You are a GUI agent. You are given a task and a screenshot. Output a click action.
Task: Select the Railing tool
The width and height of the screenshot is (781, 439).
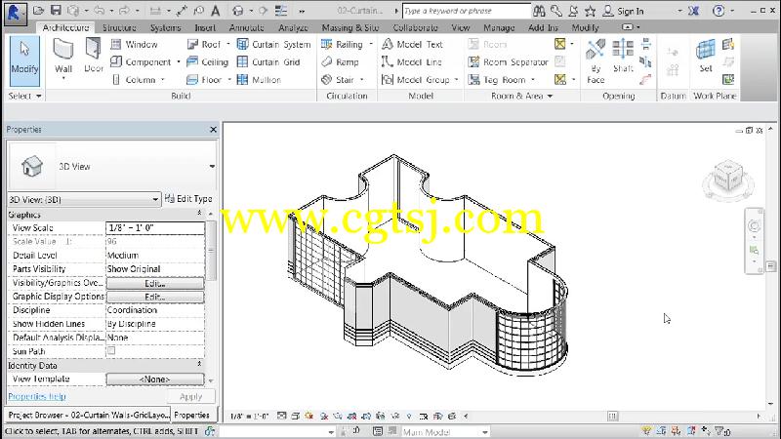[x=342, y=44]
